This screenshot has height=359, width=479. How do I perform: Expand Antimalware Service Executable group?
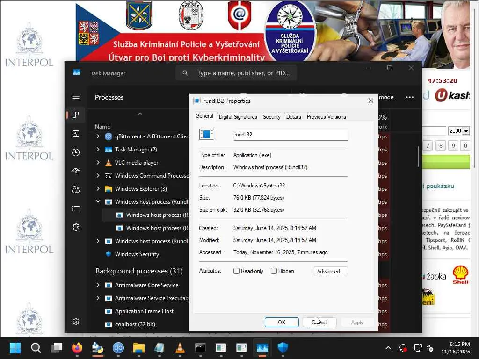pos(98,298)
